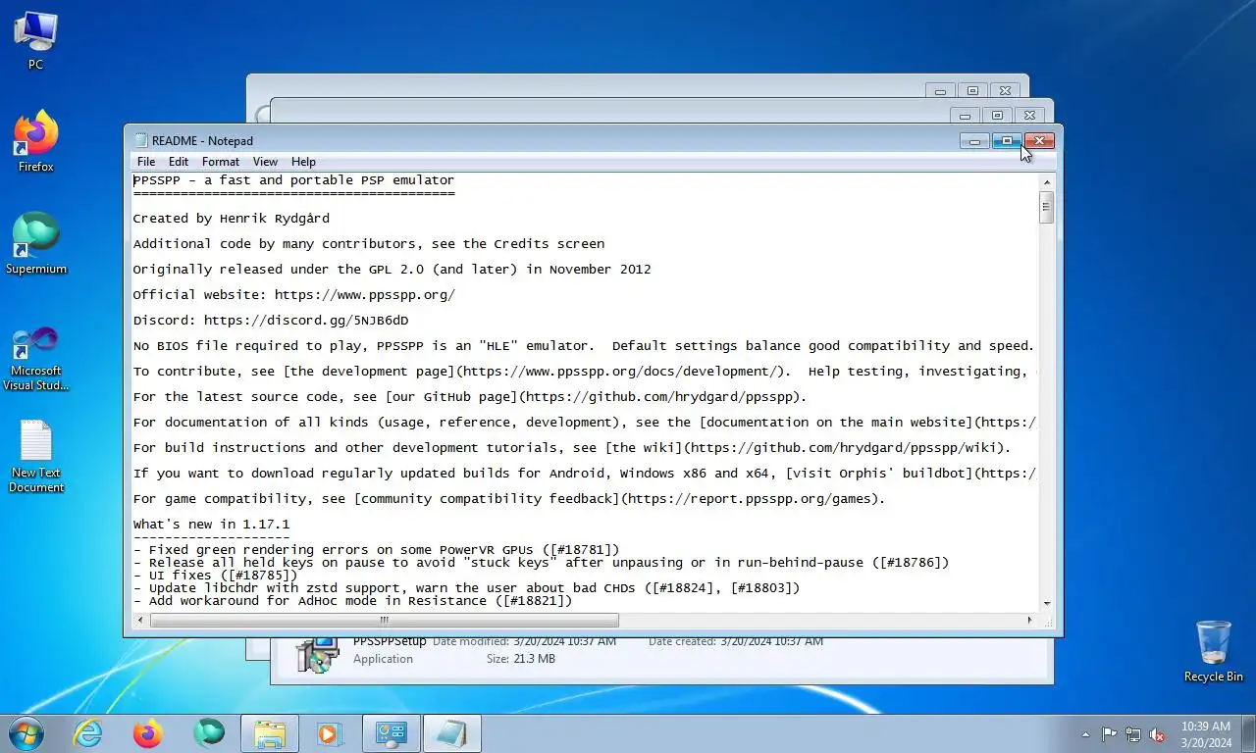Click the 'Update libchdr with zstd support' line
Image resolution: width=1256 pixels, height=753 pixels.
point(467,588)
